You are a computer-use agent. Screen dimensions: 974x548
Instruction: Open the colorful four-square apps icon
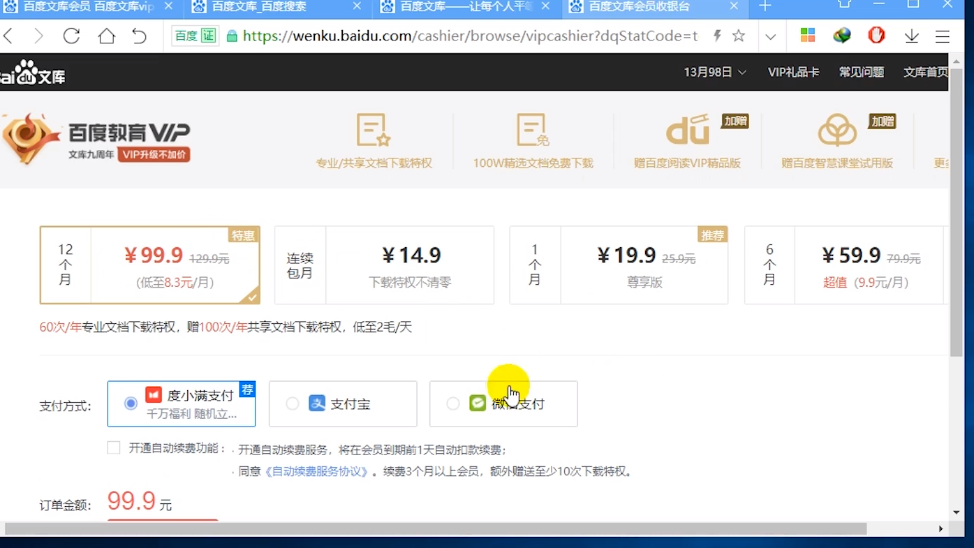(x=808, y=36)
